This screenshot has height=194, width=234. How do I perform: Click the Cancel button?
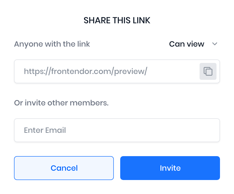coord(64,168)
